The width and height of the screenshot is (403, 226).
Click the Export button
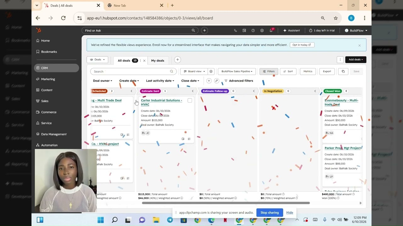[x=327, y=71]
